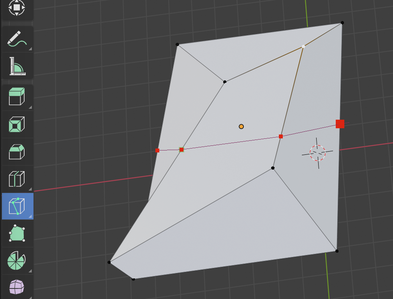
Task: Click the leftmost red knife cut point
Action: 157,150
